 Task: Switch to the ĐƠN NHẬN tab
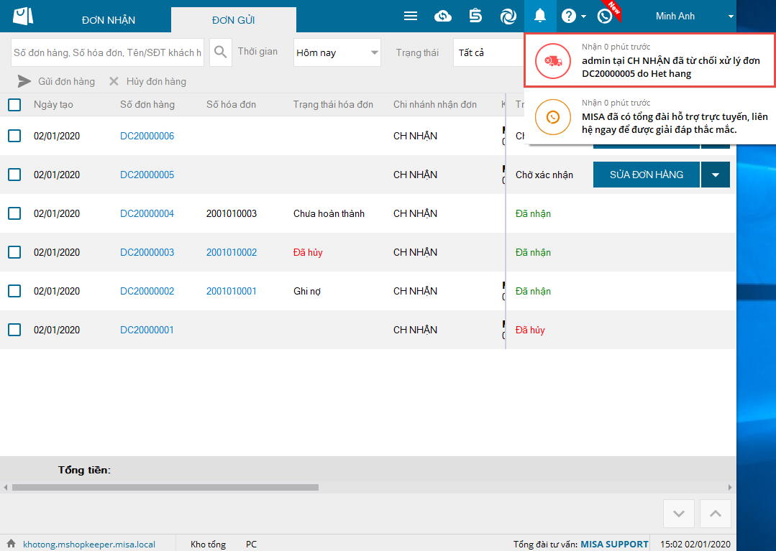coord(109,20)
